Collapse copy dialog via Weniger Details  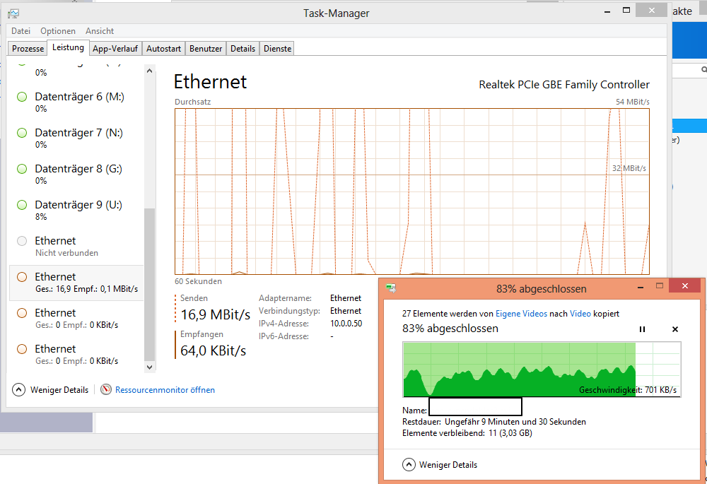point(440,465)
